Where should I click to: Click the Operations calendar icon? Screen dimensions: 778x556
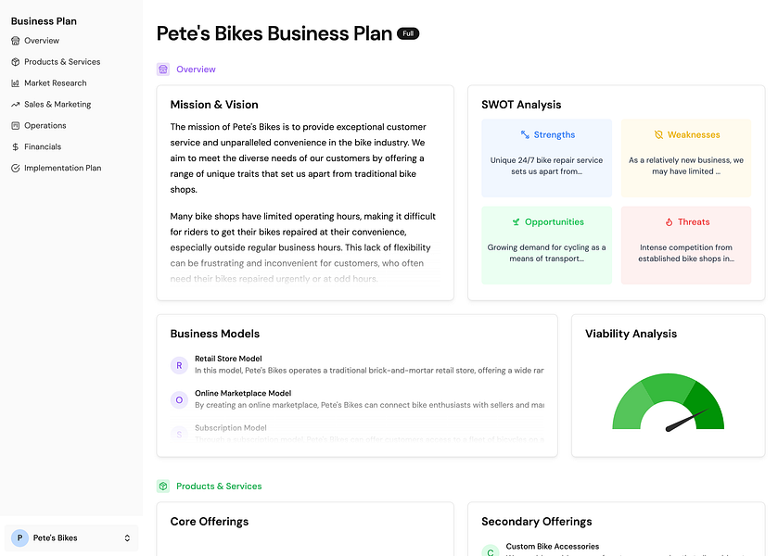[x=14, y=125]
